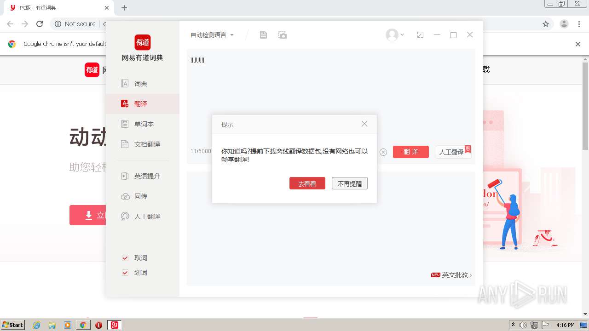
Task: Open the Chrome profile icon
Action: pos(564,24)
